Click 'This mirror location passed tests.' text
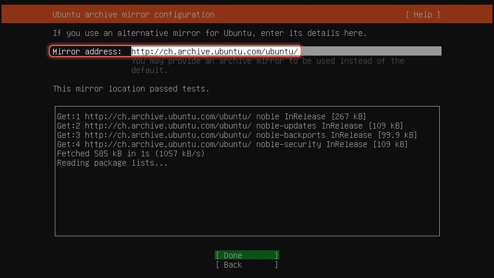 (131, 89)
